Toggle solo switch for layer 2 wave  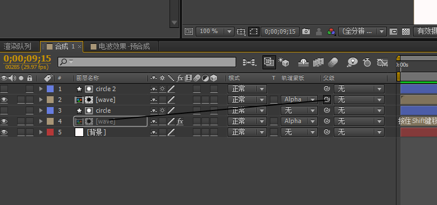coord(21,100)
